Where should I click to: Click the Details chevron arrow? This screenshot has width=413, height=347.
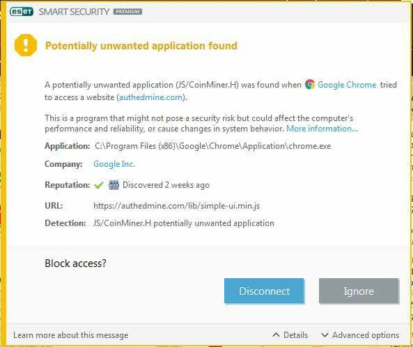(x=276, y=335)
